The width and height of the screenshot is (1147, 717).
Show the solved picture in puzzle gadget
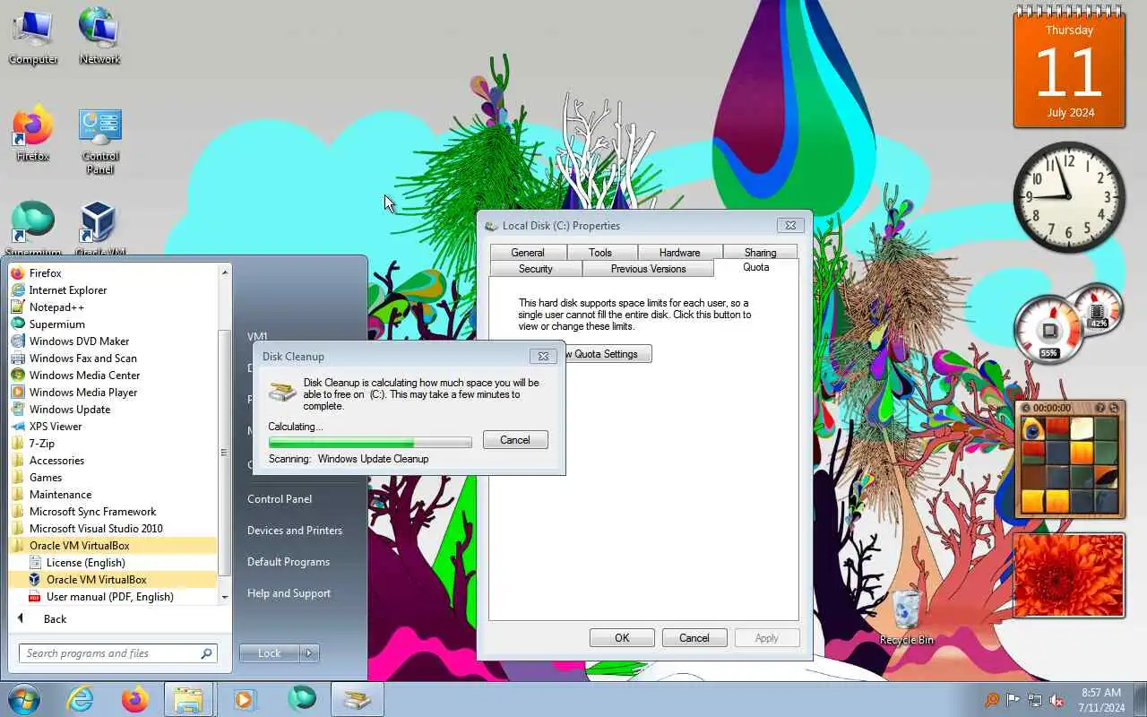click(x=1100, y=408)
